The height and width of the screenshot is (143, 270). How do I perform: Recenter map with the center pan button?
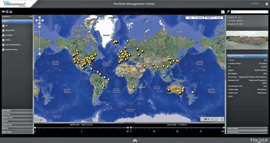click(x=40, y=20)
